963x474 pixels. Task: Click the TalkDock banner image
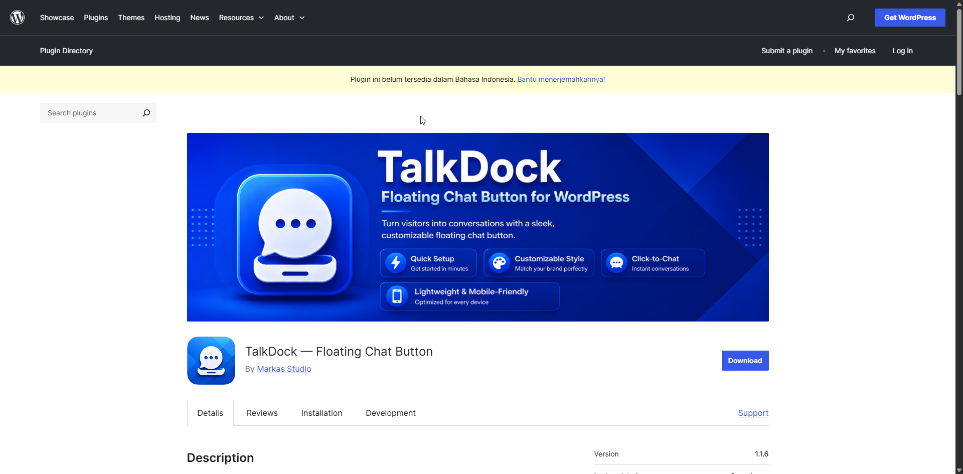tap(478, 227)
